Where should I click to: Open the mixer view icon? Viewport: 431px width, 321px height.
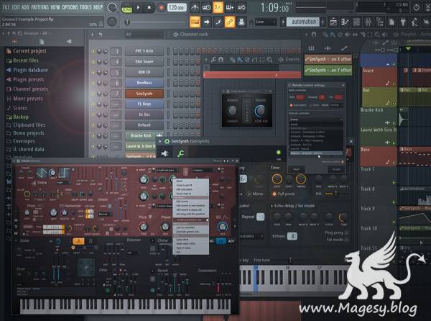pos(368,22)
